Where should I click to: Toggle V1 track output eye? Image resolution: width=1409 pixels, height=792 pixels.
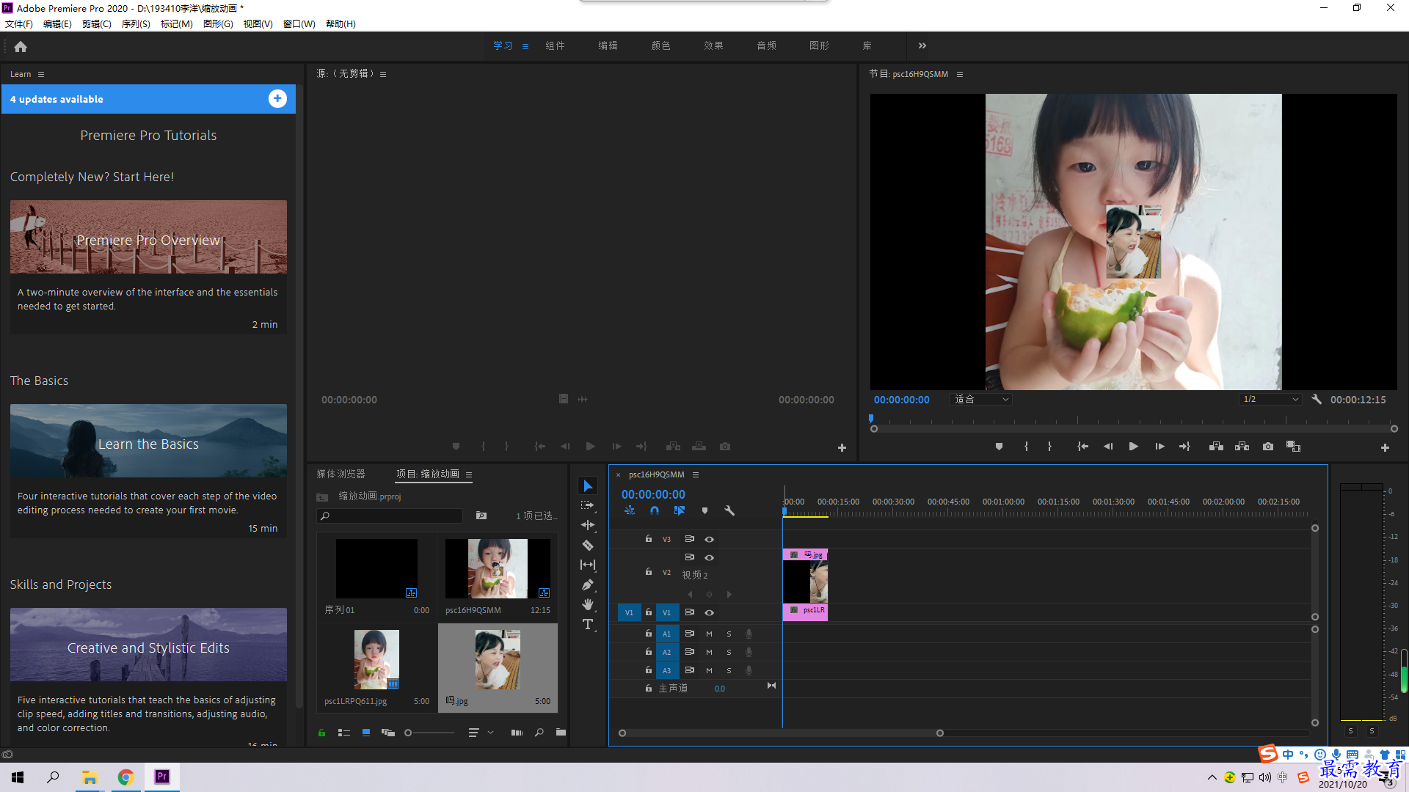tap(710, 612)
